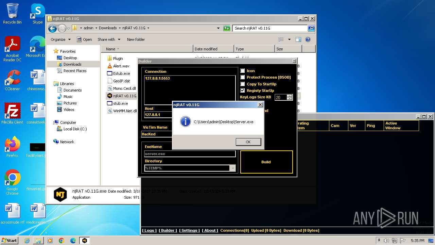This screenshot has height=245, width=435.
Task: Select the Estub.exe file
Action: point(118,73)
